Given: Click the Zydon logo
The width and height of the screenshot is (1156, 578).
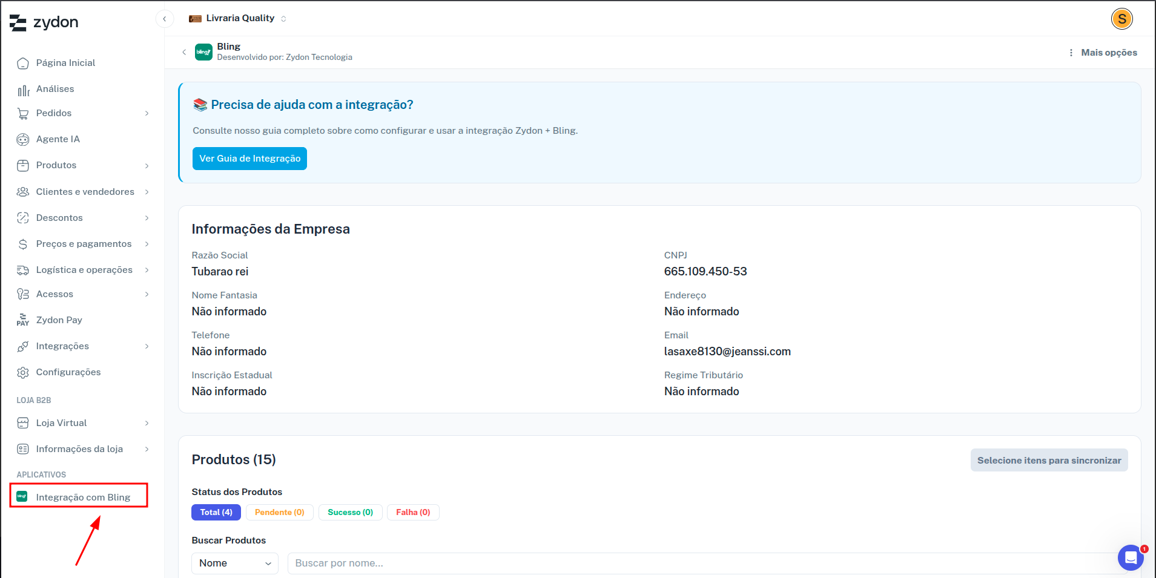Looking at the screenshot, I should pos(44,22).
